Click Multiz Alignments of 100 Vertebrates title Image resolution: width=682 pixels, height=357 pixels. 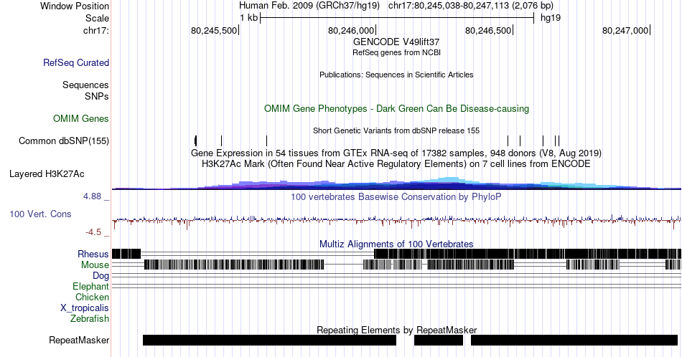pyautogui.click(x=396, y=244)
